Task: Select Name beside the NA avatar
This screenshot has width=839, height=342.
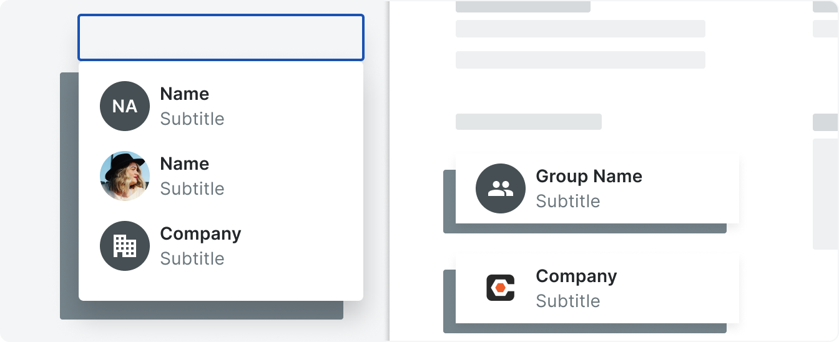Action: pyautogui.click(x=184, y=94)
